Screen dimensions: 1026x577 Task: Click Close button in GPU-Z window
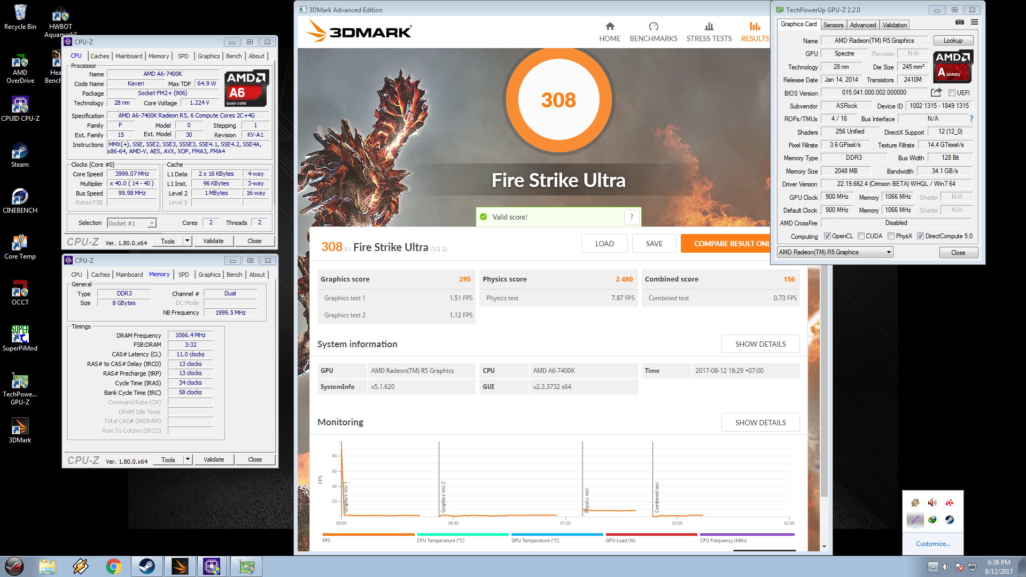click(958, 252)
